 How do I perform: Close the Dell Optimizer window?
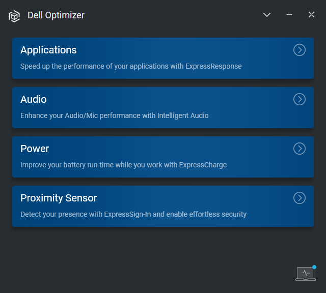coord(312,15)
